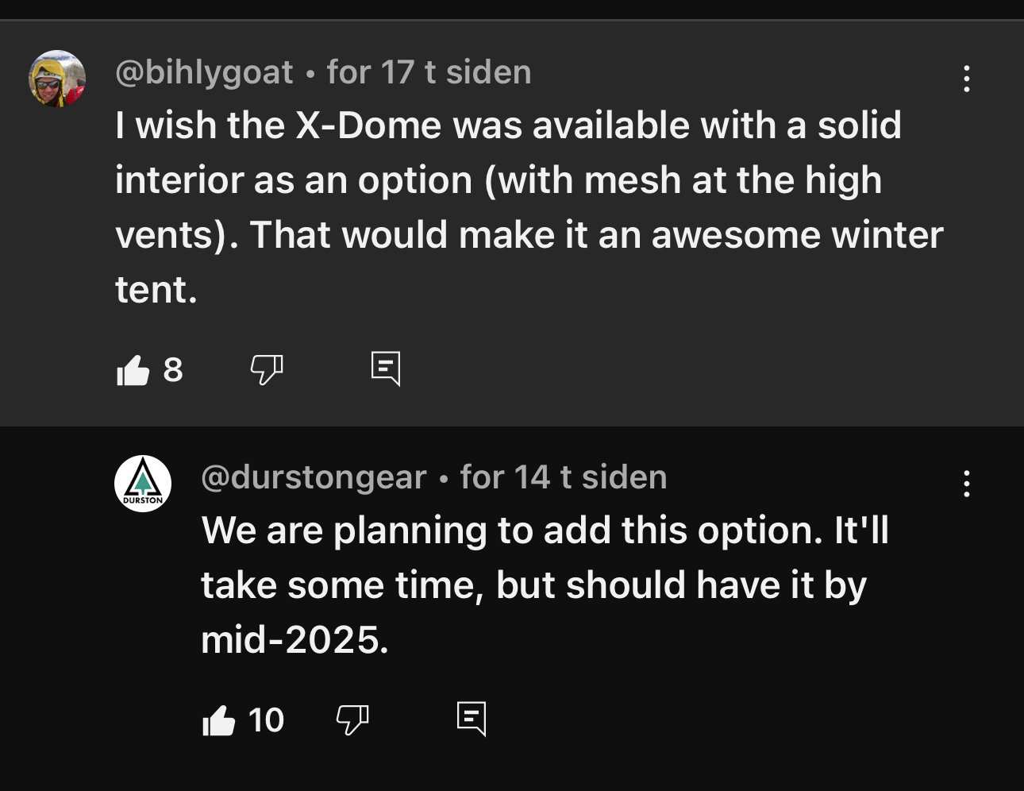Dislike the @bihlygoat comment

coord(267,370)
